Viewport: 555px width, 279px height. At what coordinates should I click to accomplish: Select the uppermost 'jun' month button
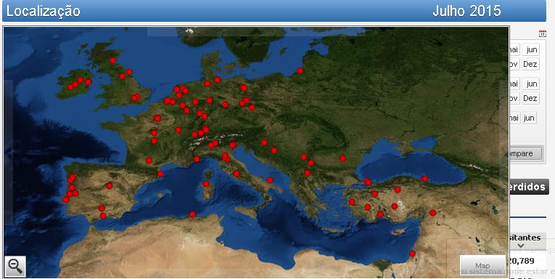[530, 50]
